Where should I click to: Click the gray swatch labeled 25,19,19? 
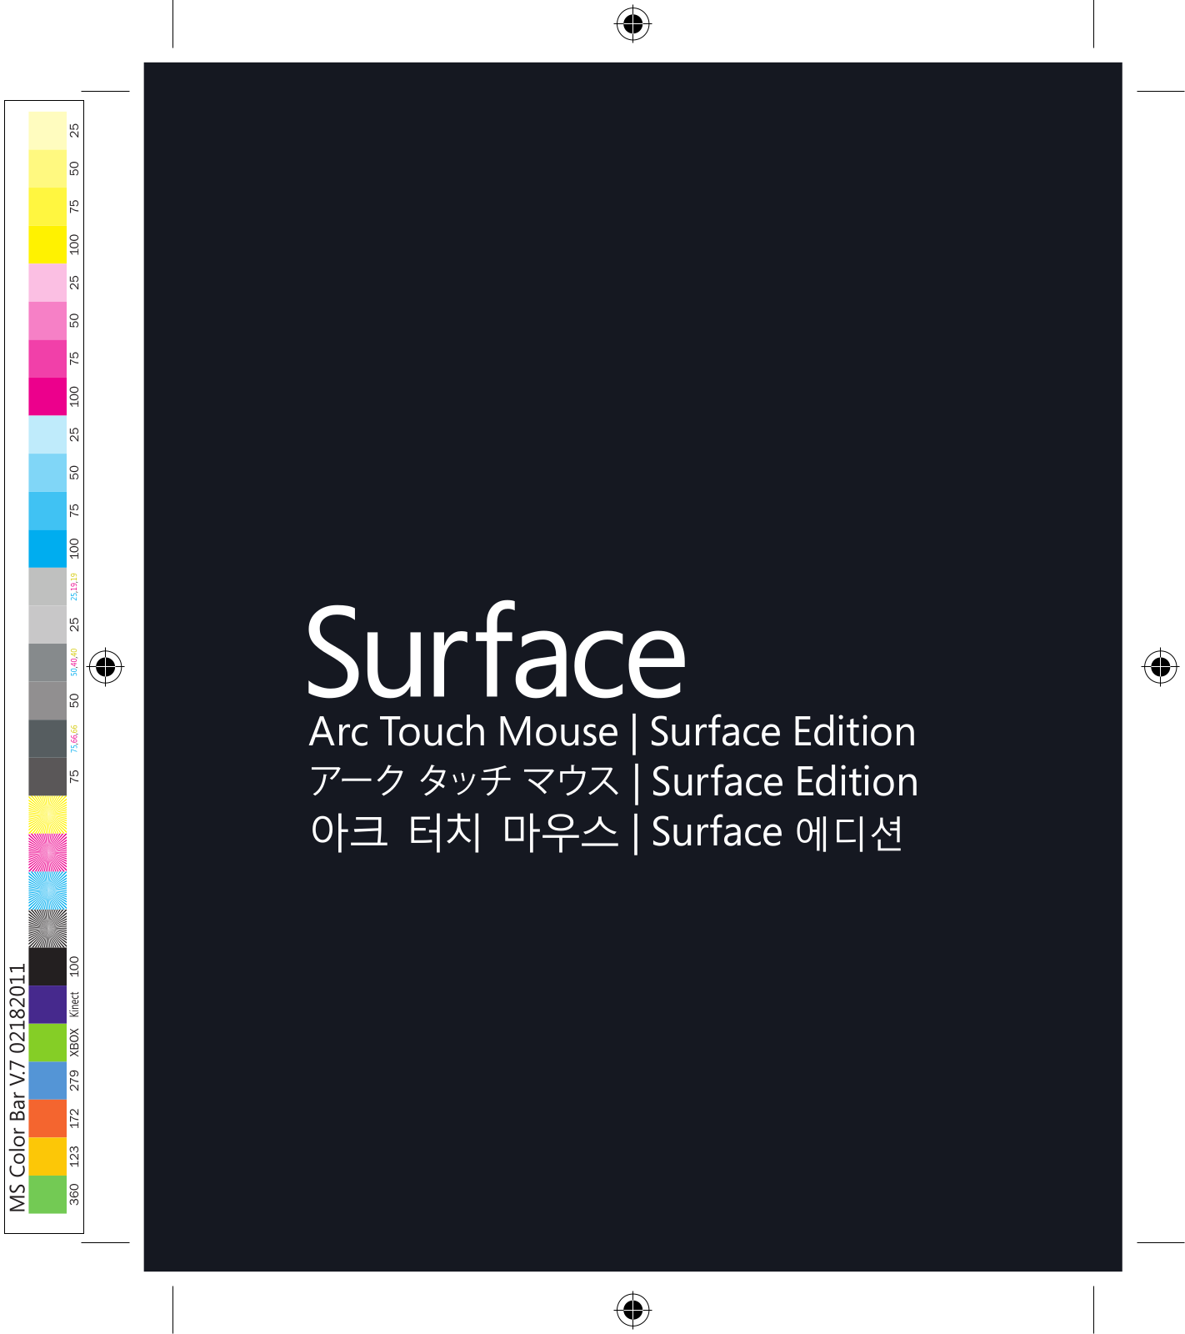[x=47, y=587]
